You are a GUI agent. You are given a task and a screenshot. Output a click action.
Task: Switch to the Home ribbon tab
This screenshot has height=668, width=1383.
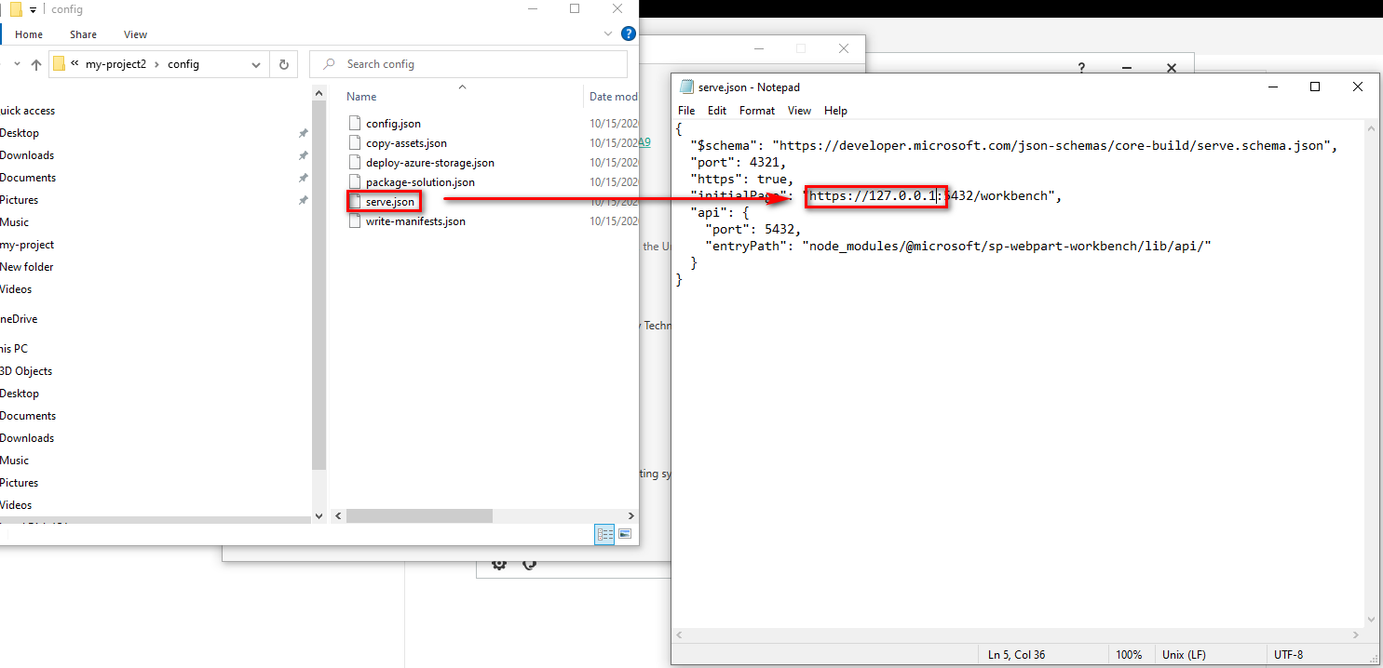coord(29,34)
